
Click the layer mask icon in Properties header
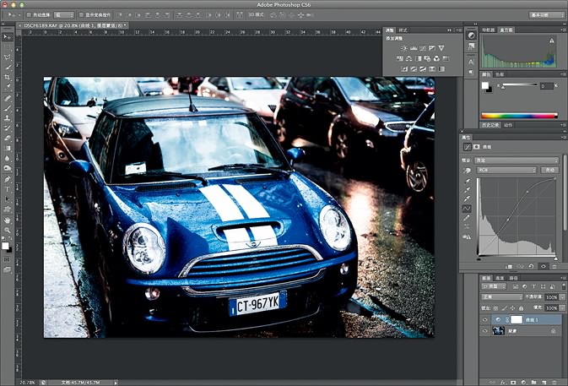pos(476,147)
